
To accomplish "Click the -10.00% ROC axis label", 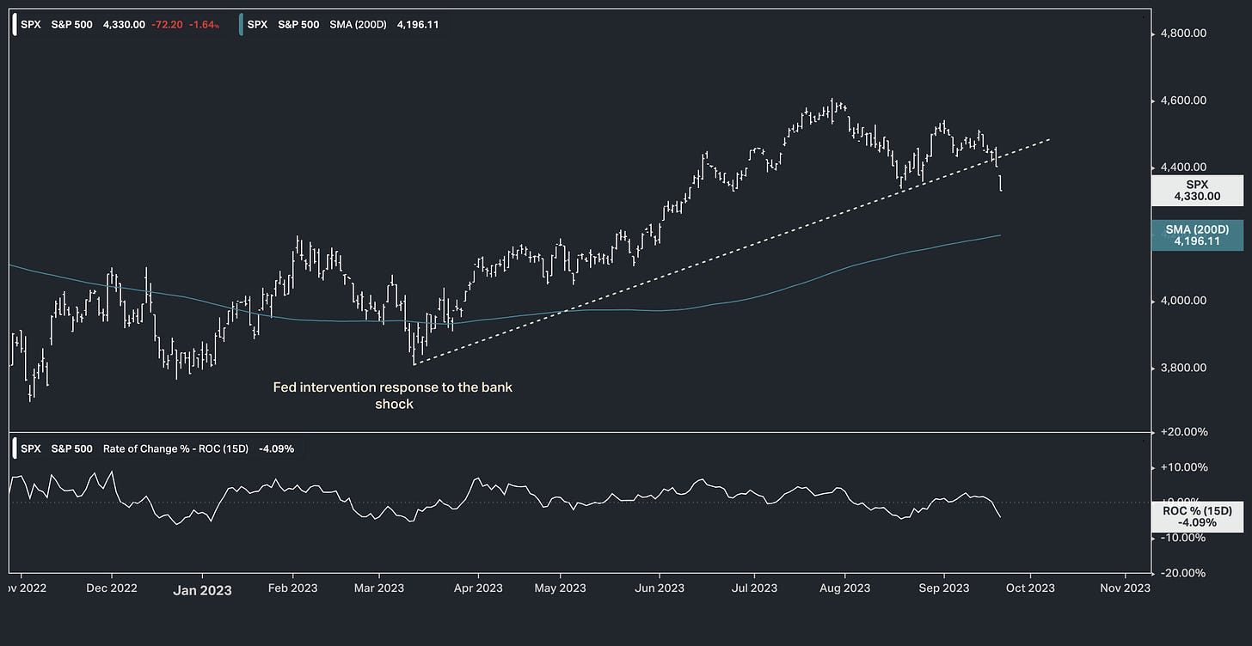I will tap(1185, 538).
